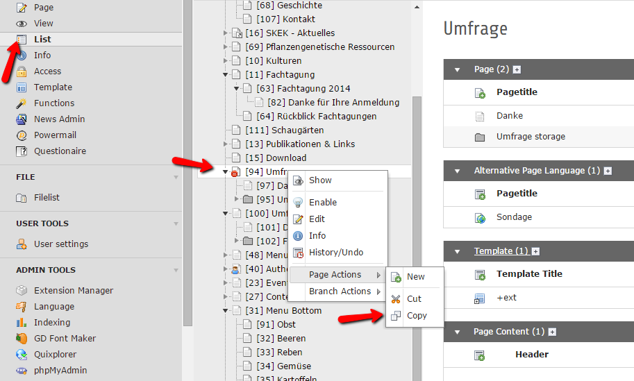The image size is (634, 381).
Task: Open the Info module icon
Action: pos(22,56)
